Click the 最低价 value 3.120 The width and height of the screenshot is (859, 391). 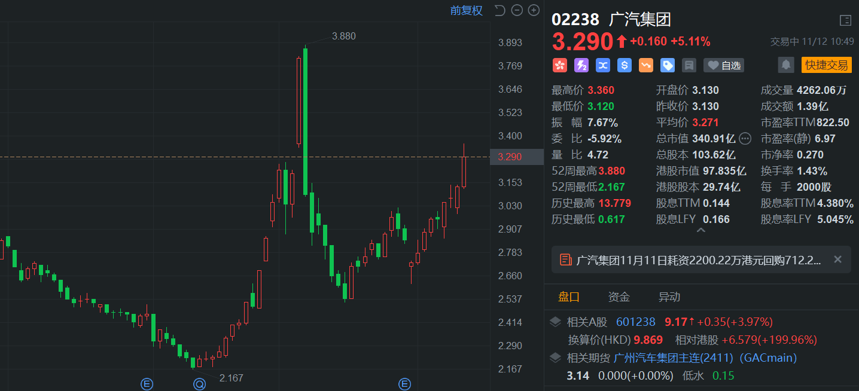pos(601,106)
